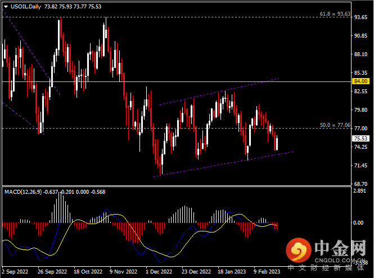Click the 9 Feb 2023 date label
This screenshot has width=374, height=278.
(266, 271)
